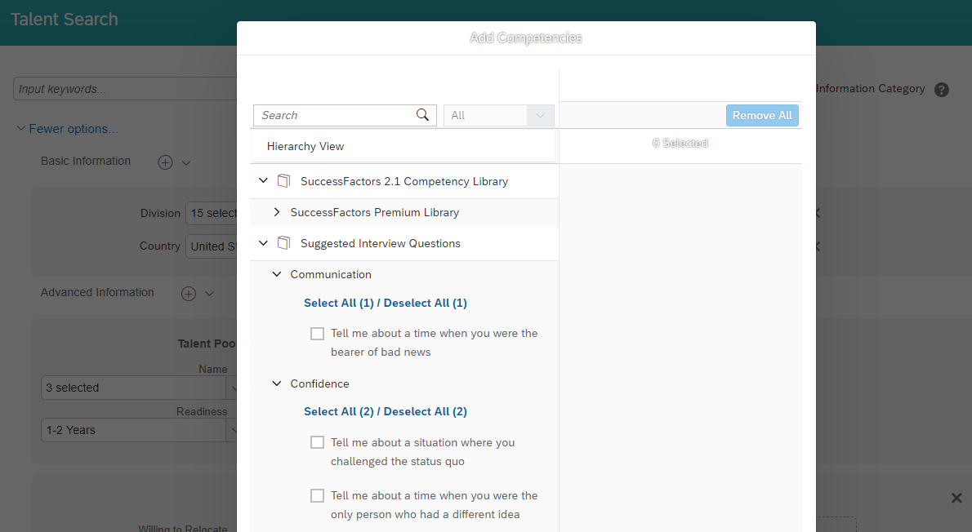
Task: Click the X icon near the bottom right
Action: click(x=956, y=497)
